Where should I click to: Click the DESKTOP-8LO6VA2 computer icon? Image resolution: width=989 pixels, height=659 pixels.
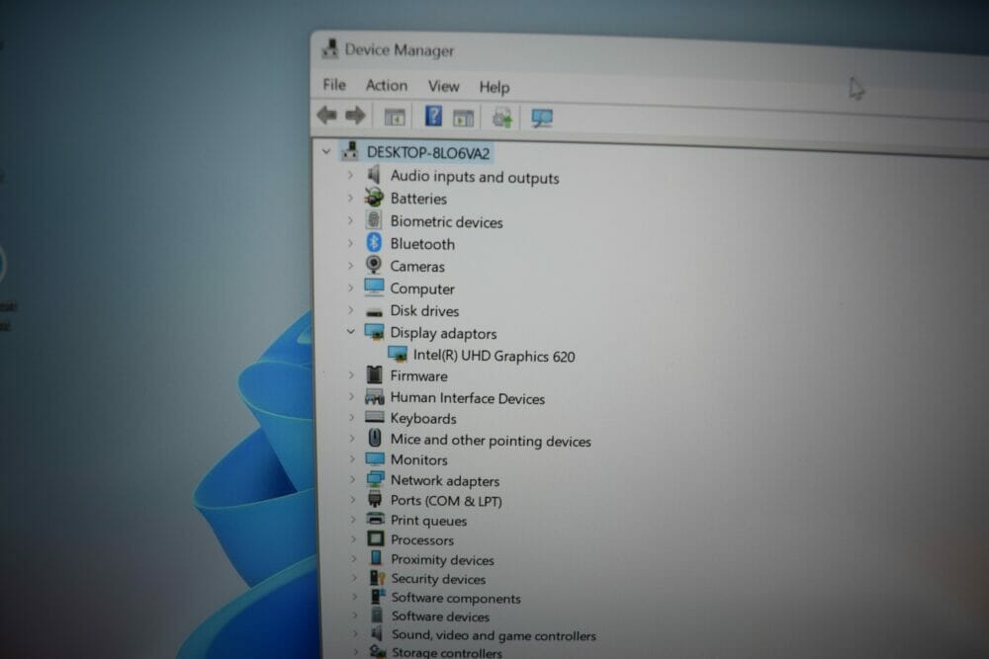coord(351,150)
